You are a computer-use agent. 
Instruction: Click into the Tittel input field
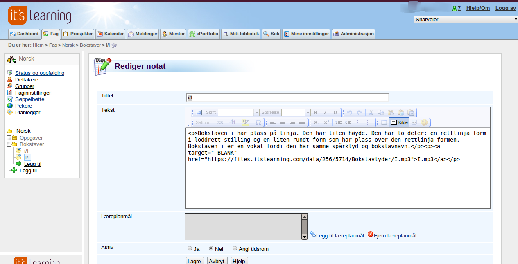tap(287, 97)
